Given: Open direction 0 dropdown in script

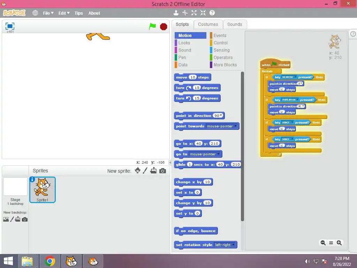Looking at the screenshot, I should [x=302, y=83].
